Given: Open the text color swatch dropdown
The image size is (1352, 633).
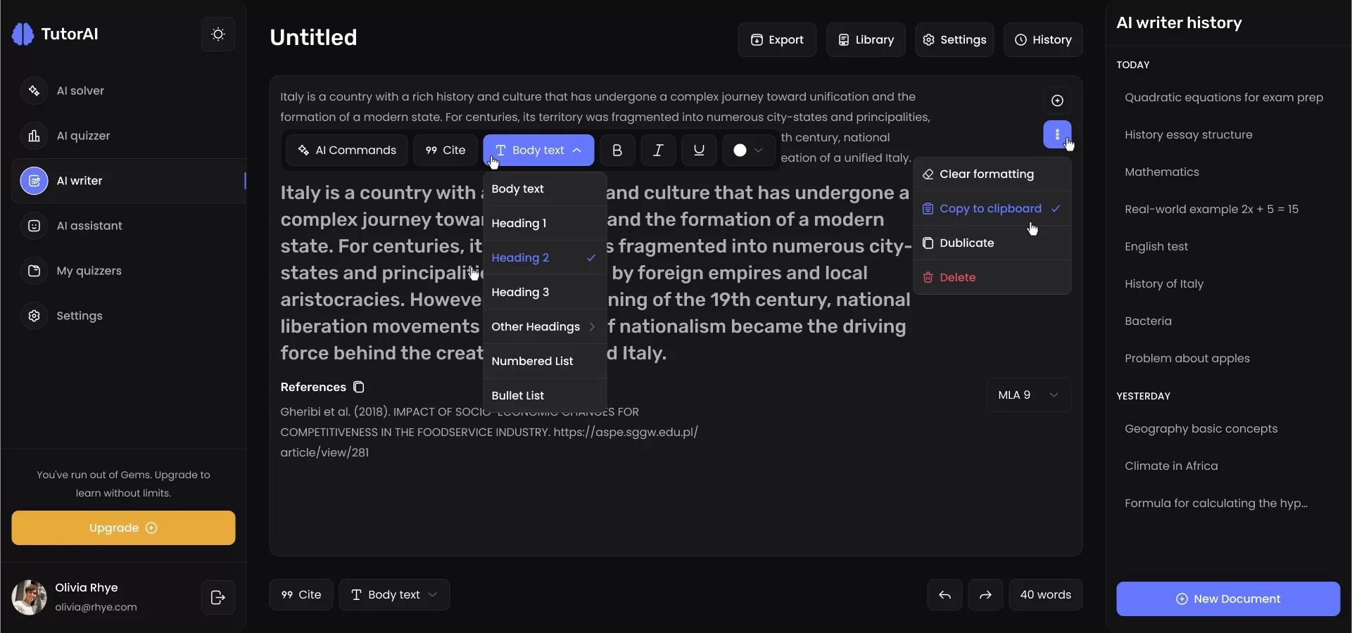Looking at the screenshot, I should (x=747, y=151).
